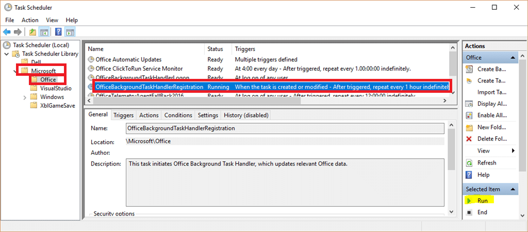The height and width of the screenshot is (232, 528).
Task: Collapse the Selected Item section
Action: 513,189
